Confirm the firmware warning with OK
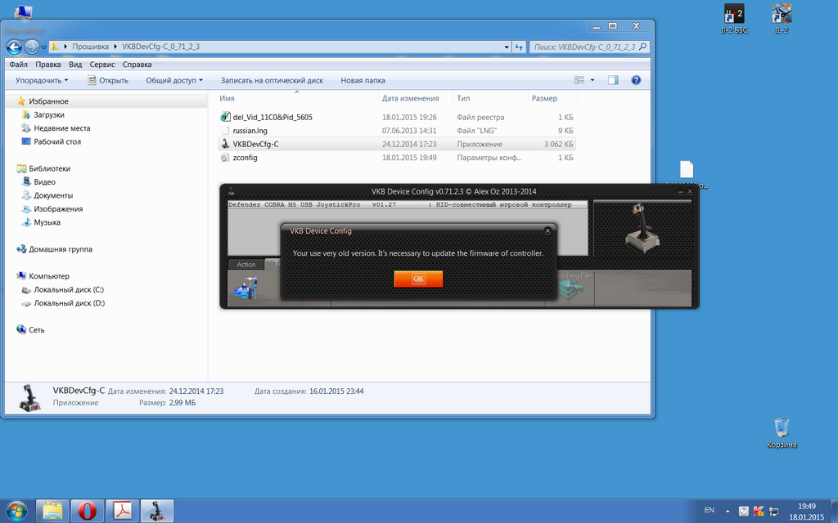Screen dimensions: 838x523 pos(418,279)
